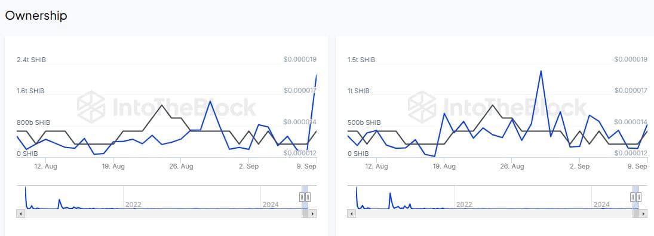Image resolution: width=654 pixels, height=236 pixels.
Task: Grab right range handle in left chart navigator
Action: click(308, 197)
